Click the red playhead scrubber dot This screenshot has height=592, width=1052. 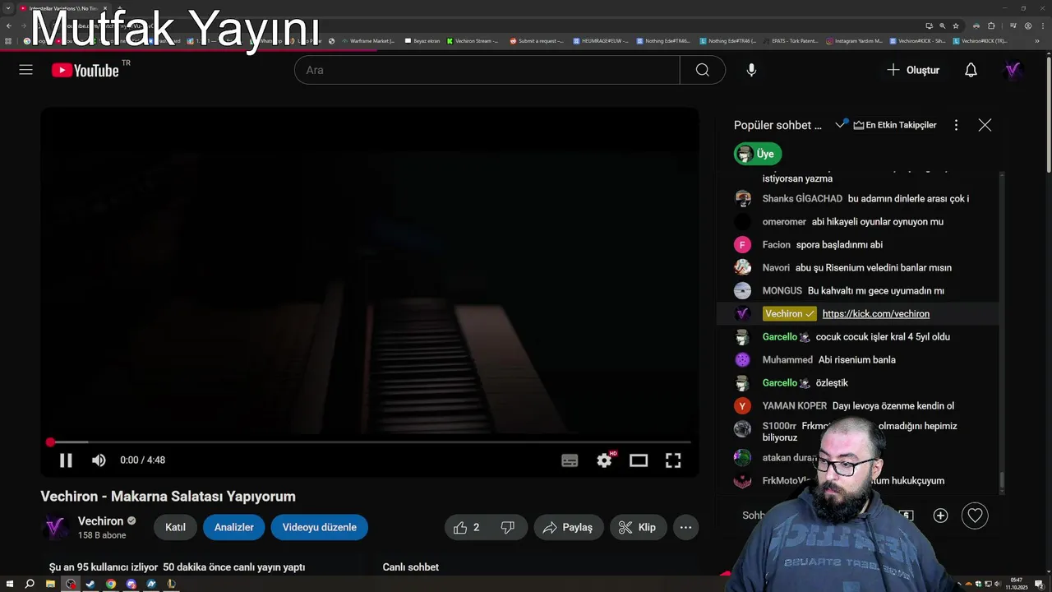click(50, 442)
